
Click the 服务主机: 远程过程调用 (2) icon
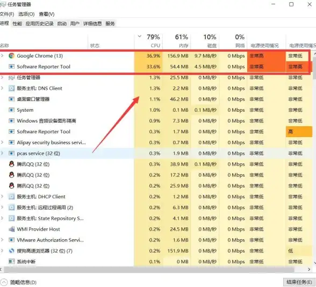coord(11,207)
